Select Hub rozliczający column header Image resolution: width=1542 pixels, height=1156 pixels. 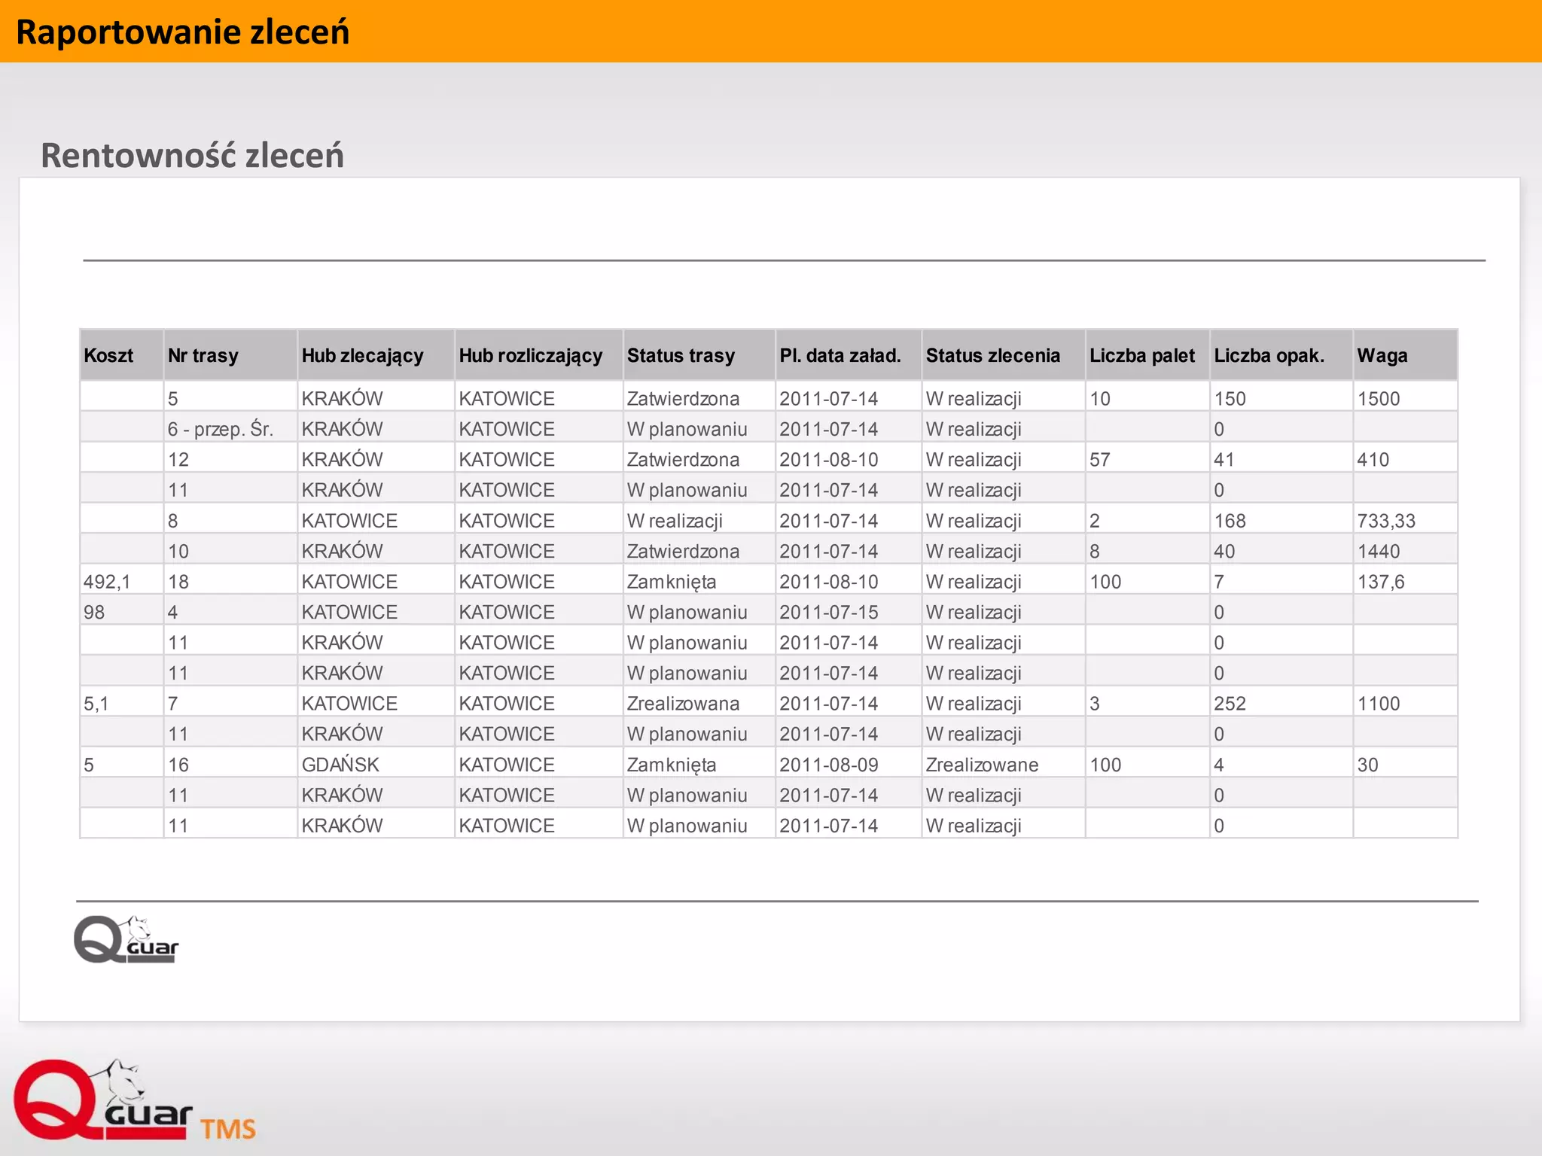(x=531, y=355)
